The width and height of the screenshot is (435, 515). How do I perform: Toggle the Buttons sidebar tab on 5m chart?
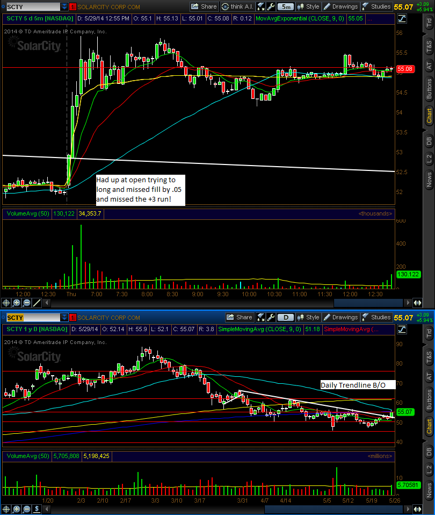[429, 88]
